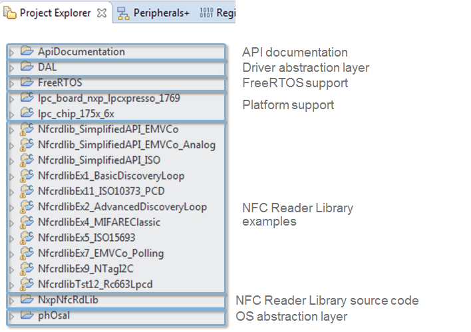Click the Nfcrdlib_SimplifiedAPI_EMVCo project icon
Viewport: 471px width, 332px height.
(x=27, y=129)
